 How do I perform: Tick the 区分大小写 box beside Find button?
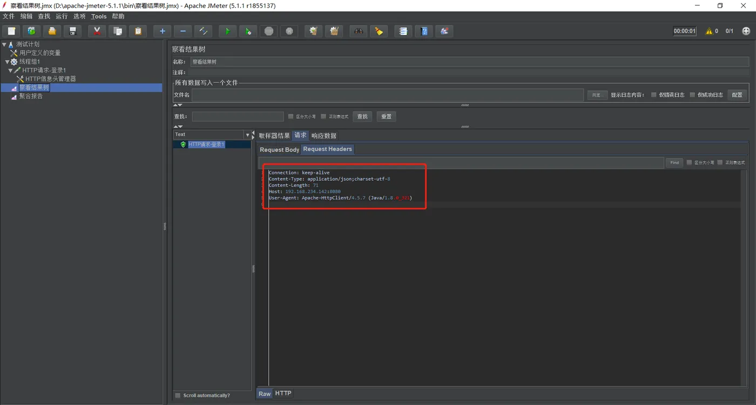coord(689,162)
